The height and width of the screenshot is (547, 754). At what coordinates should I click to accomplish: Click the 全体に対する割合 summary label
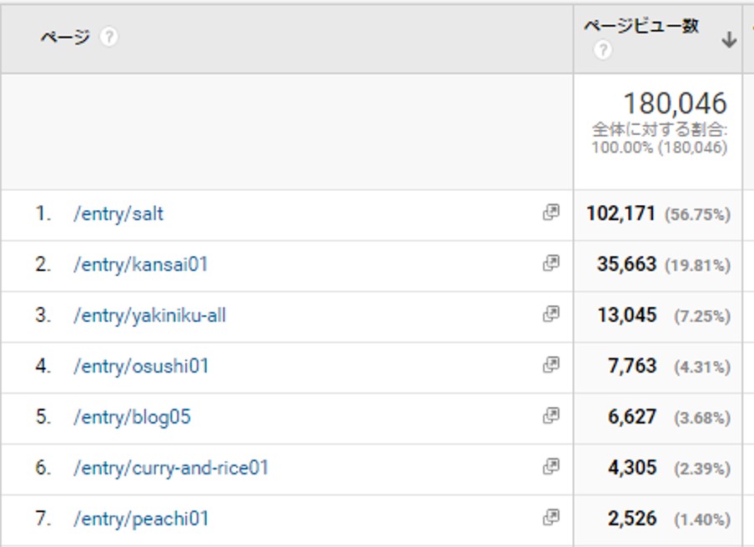coord(660,130)
